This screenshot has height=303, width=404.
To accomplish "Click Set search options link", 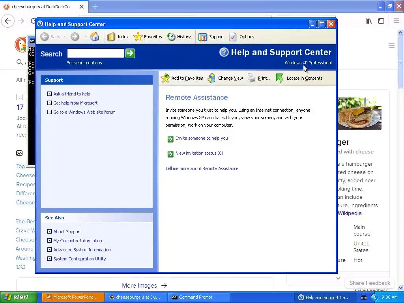I will click(x=84, y=63).
